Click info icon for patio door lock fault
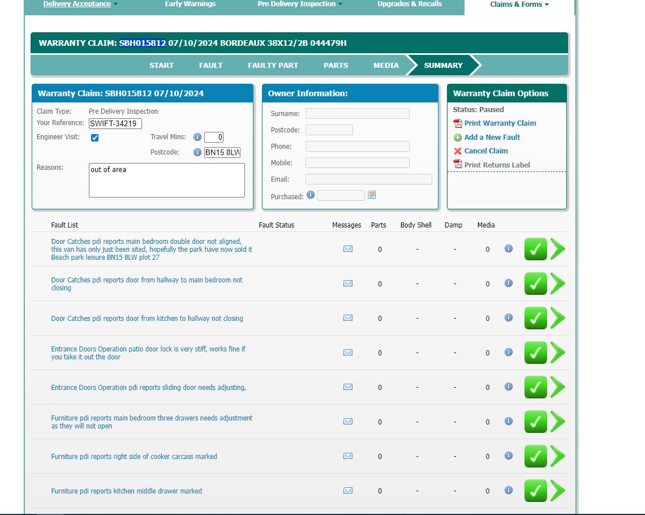The height and width of the screenshot is (515, 645). pos(509,352)
